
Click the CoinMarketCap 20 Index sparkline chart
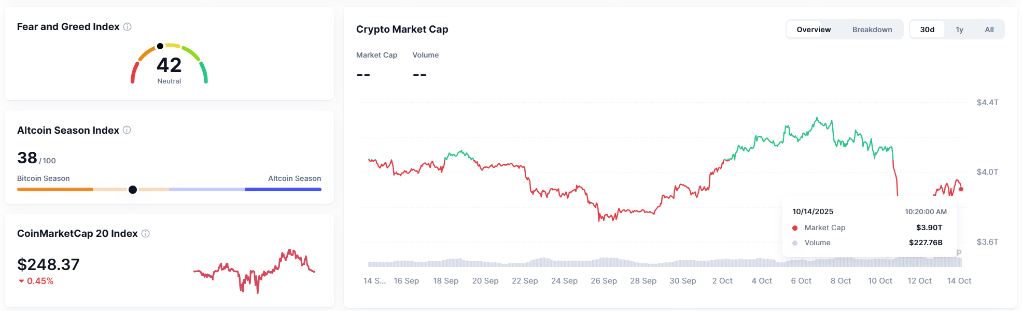254,271
